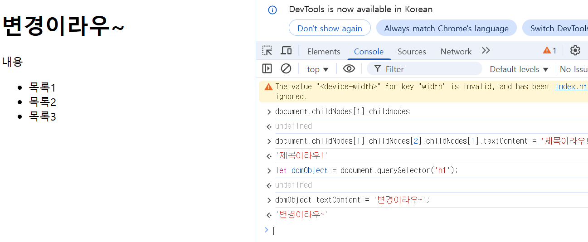This screenshot has width=588, height=242.
Task: Activate the inspect element picker icon
Action: [267, 51]
